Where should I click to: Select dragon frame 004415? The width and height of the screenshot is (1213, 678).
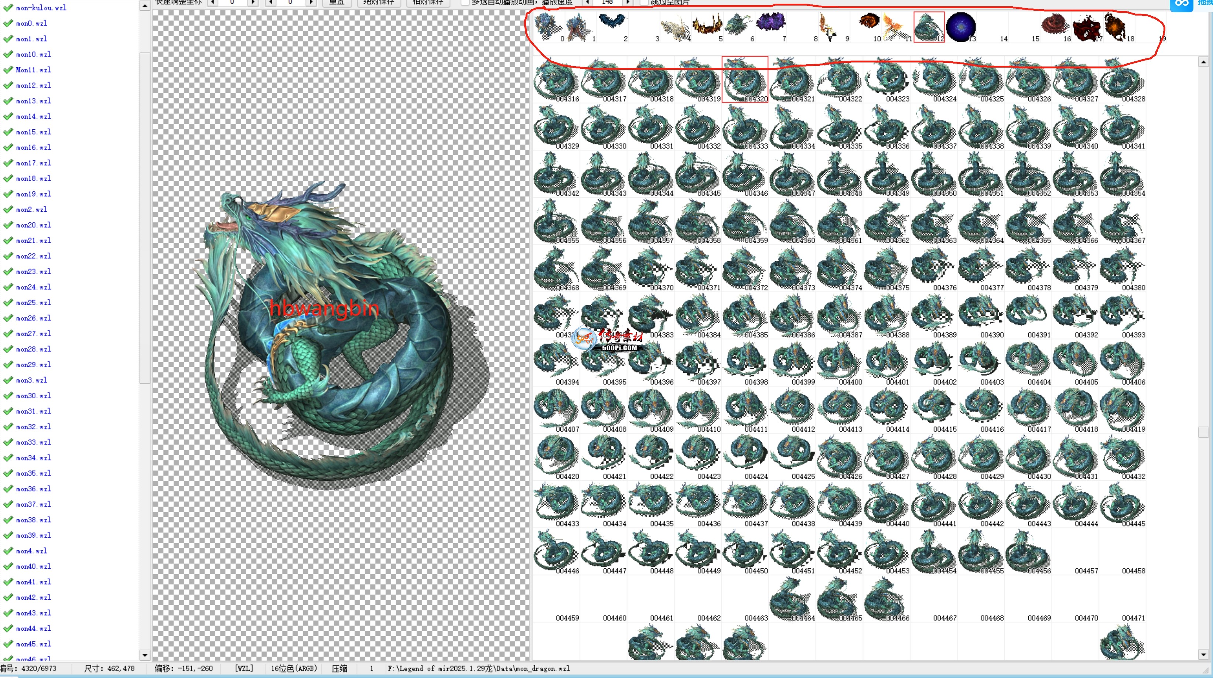[x=934, y=410]
